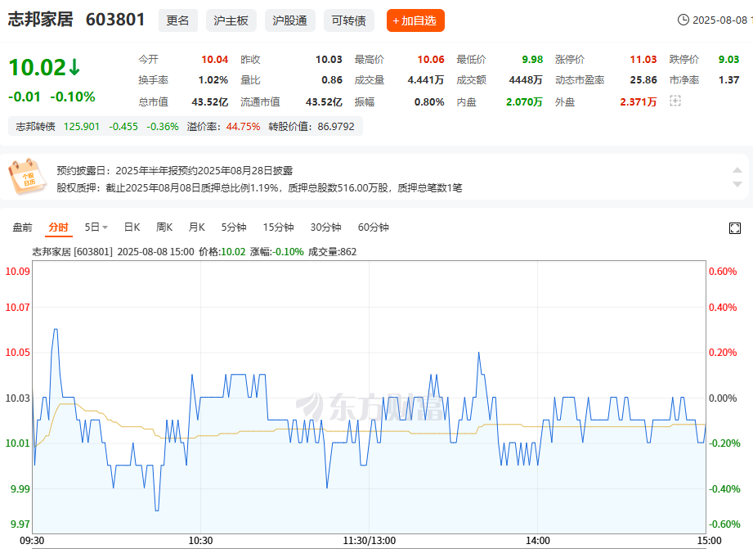Click the 预约披露日 notice line
The height and width of the screenshot is (549, 753).
pos(175,171)
